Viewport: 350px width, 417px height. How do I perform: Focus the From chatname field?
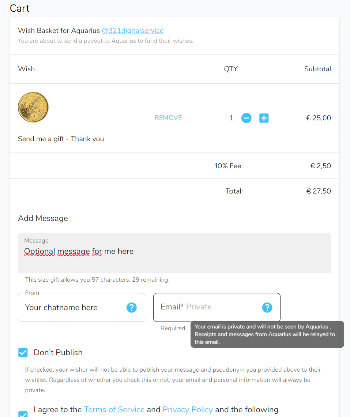pos(73,308)
